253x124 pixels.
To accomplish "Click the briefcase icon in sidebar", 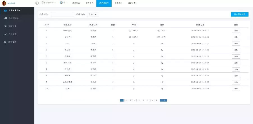I will (5, 11).
